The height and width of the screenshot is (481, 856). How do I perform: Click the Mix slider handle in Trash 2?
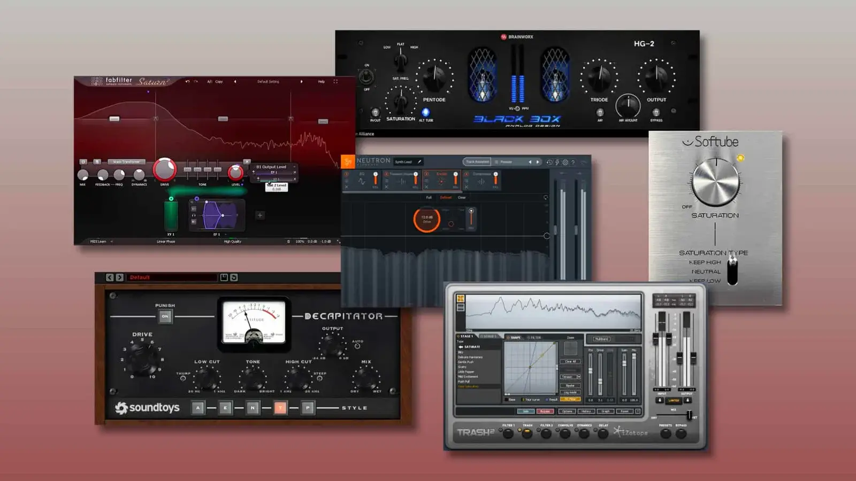click(x=689, y=416)
